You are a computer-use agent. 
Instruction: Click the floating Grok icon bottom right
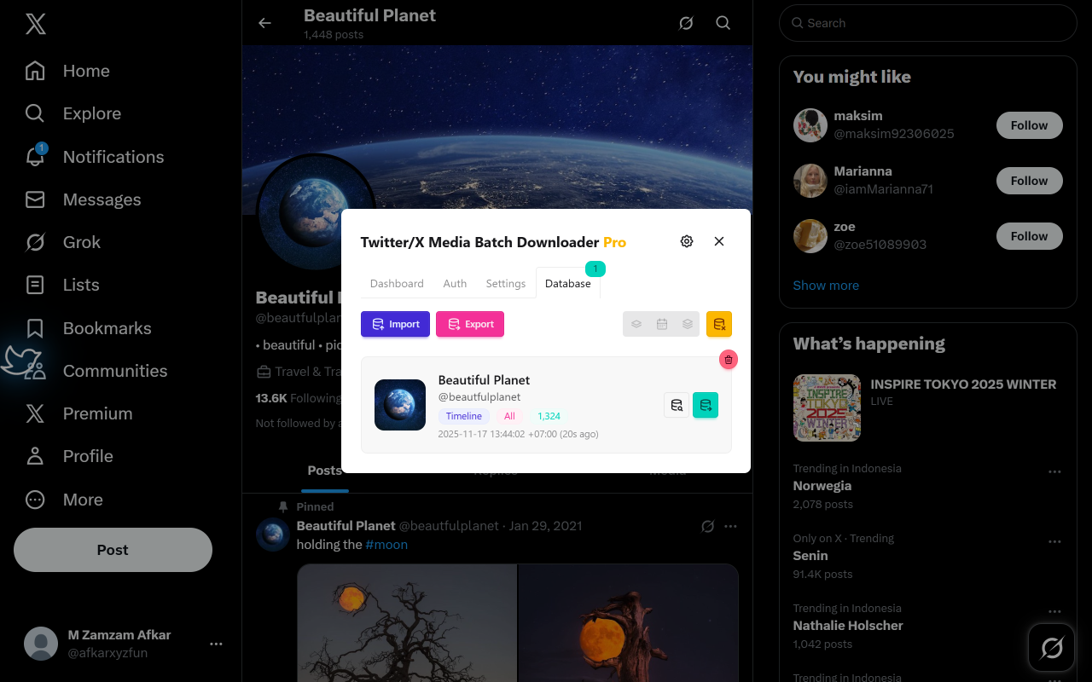(x=1051, y=648)
